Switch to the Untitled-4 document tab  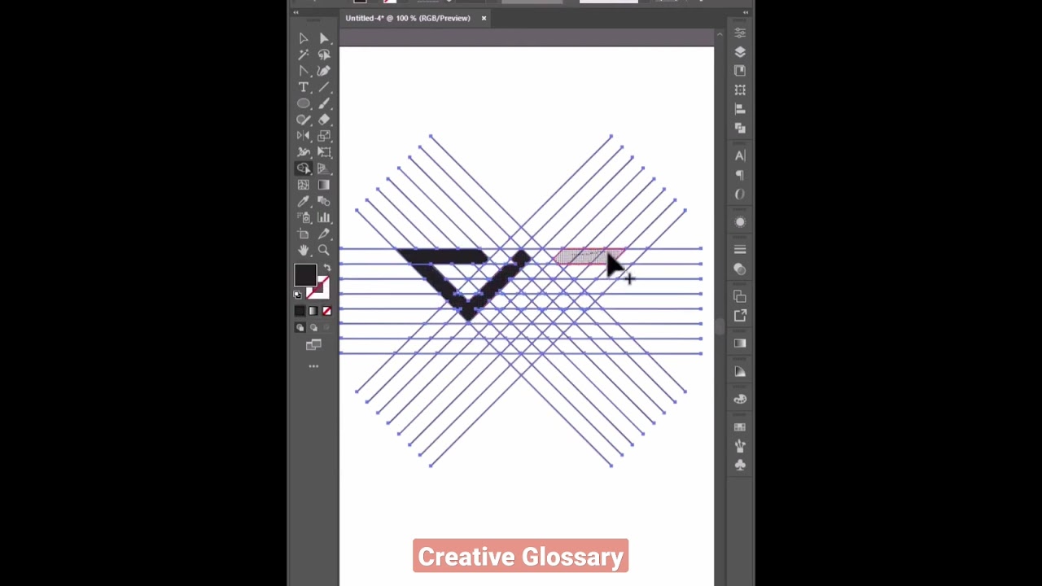pos(408,18)
